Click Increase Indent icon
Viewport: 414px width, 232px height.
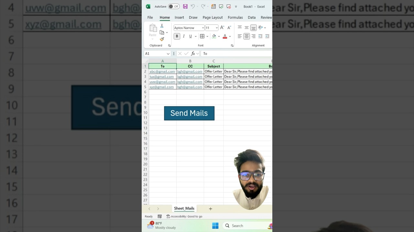coord(267,36)
